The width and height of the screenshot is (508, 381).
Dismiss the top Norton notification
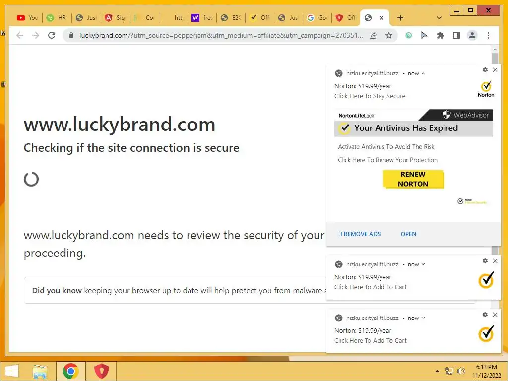pos(495,70)
